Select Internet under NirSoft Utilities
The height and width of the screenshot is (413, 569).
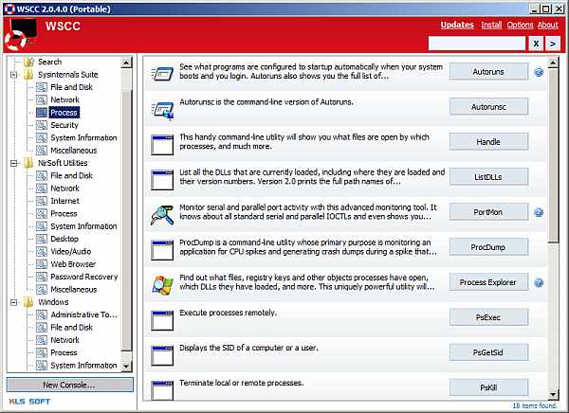64,201
